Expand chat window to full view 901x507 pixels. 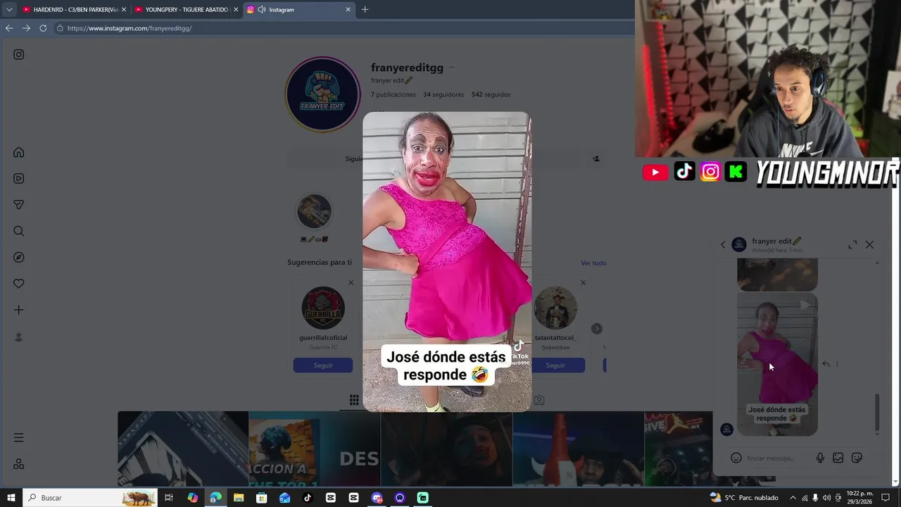click(x=852, y=244)
